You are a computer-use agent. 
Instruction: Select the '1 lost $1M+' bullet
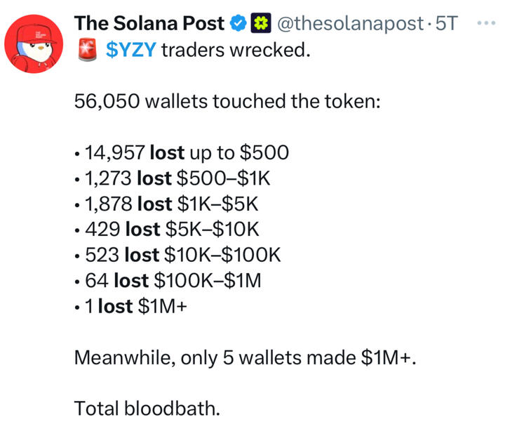130,307
